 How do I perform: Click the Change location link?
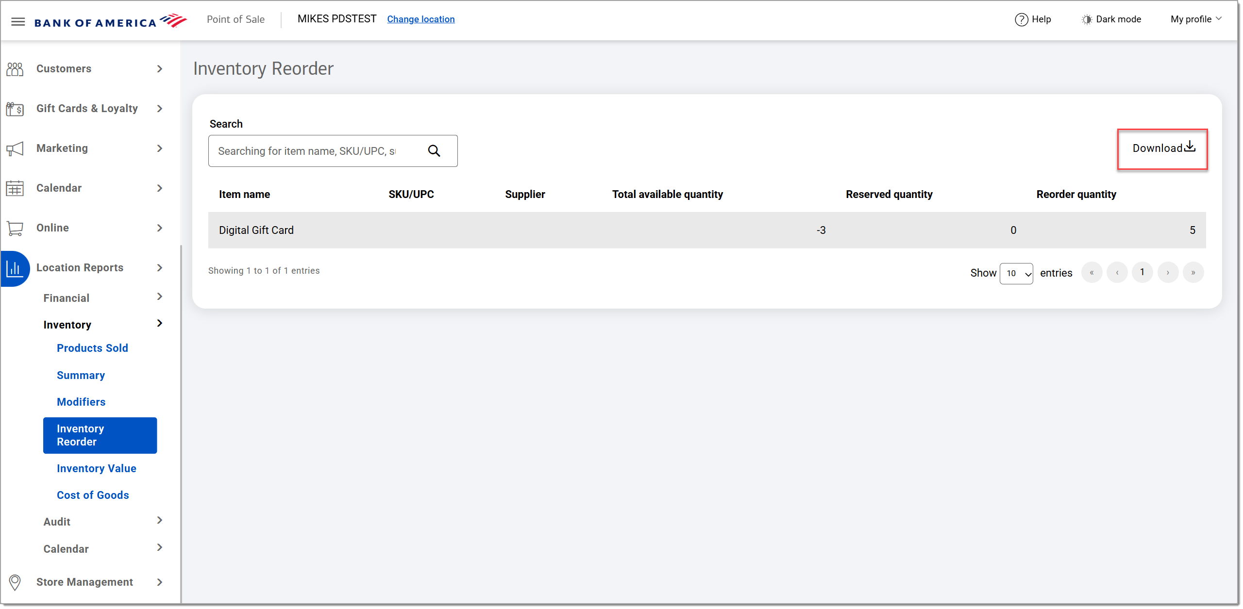420,19
